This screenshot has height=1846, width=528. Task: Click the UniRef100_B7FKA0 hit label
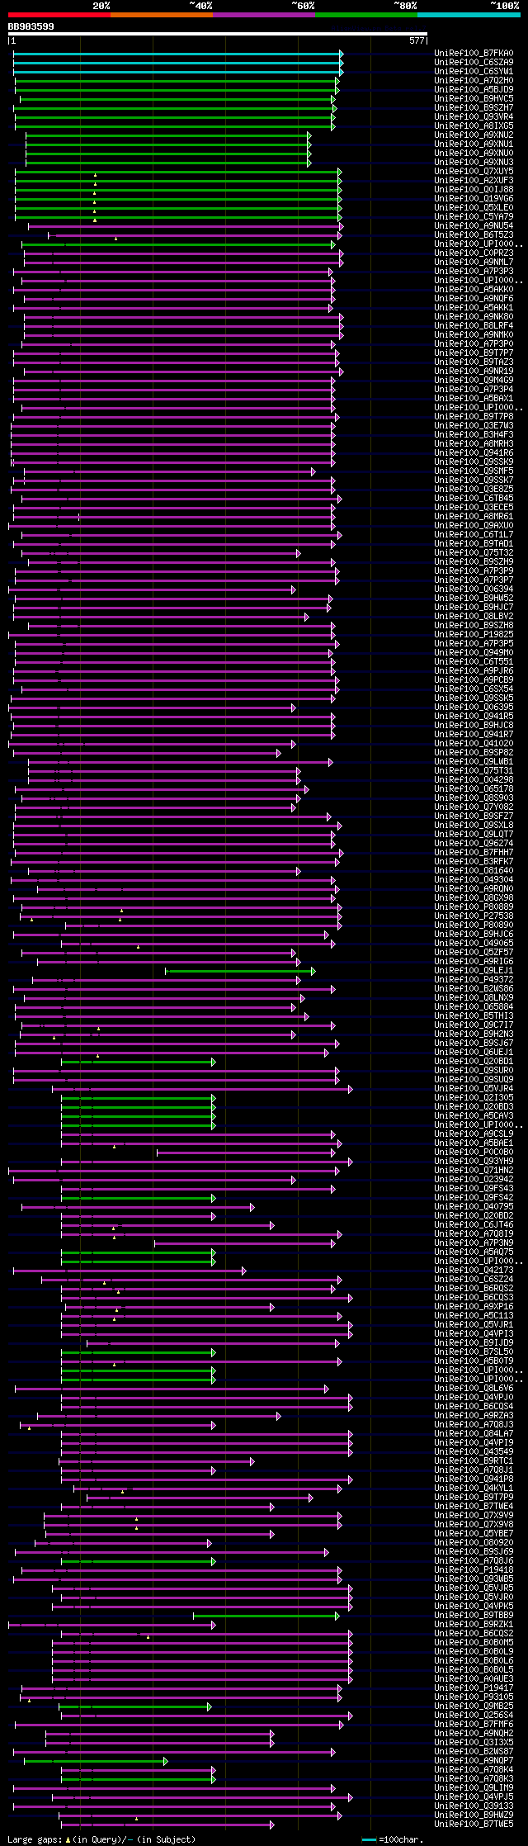pyautogui.click(x=474, y=53)
